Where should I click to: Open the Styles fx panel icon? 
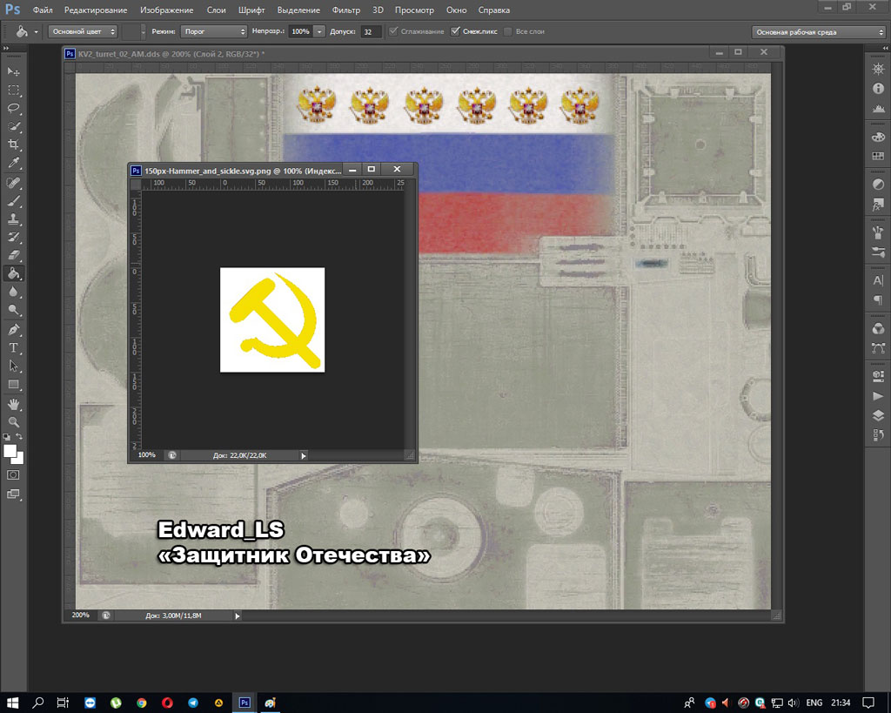point(878,204)
